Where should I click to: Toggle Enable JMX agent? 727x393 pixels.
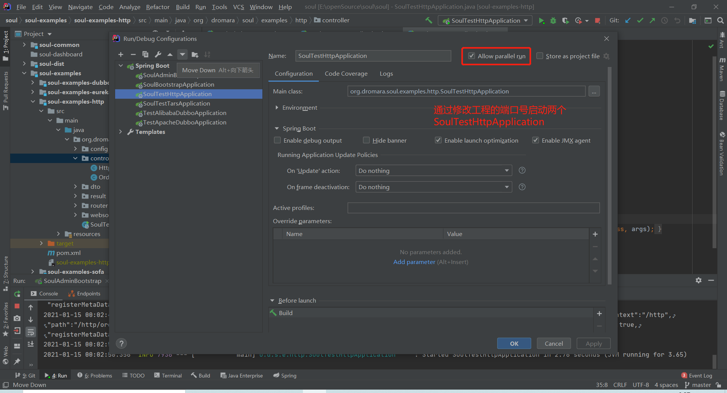pos(535,140)
